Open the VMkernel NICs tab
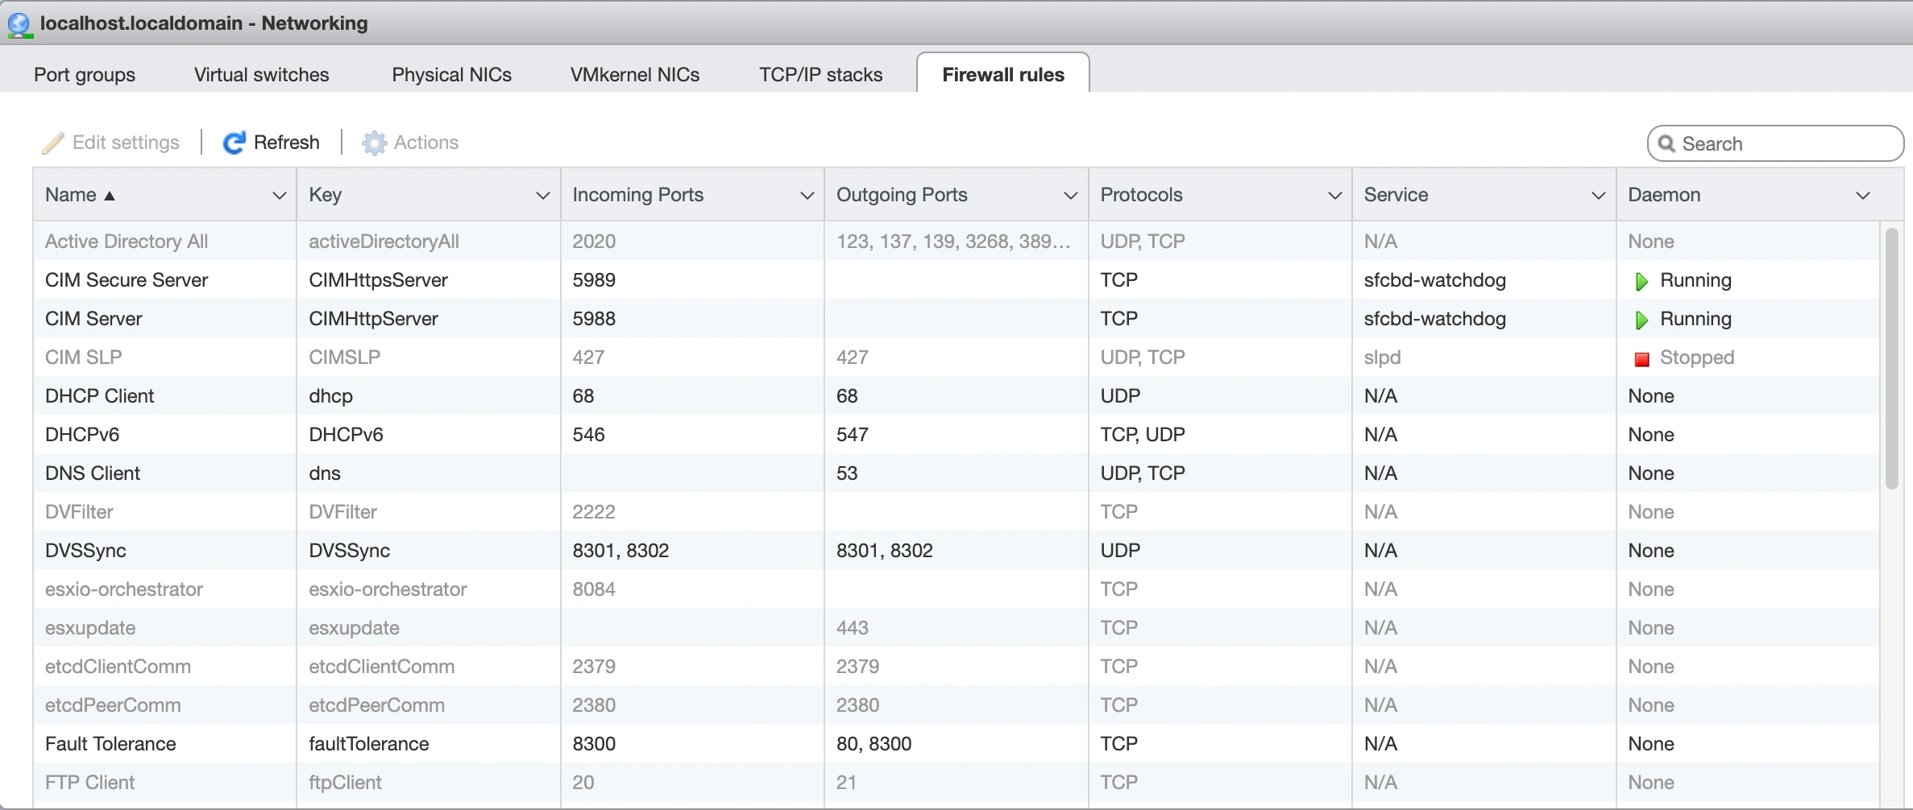This screenshot has width=1913, height=810. [x=634, y=74]
